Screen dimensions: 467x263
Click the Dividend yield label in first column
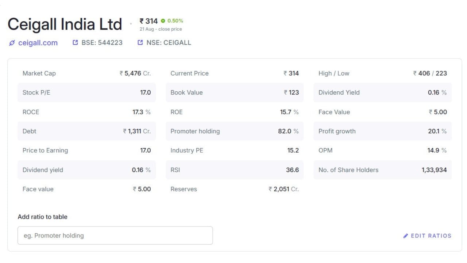click(x=43, y=170)
